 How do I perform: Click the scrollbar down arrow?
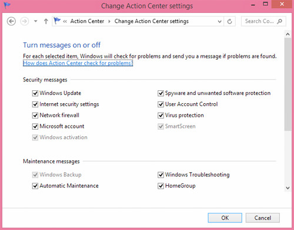pyautogui.click(x=288, y=188)
